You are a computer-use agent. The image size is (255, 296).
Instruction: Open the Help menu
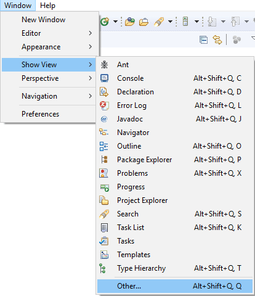tap(47, 6)
